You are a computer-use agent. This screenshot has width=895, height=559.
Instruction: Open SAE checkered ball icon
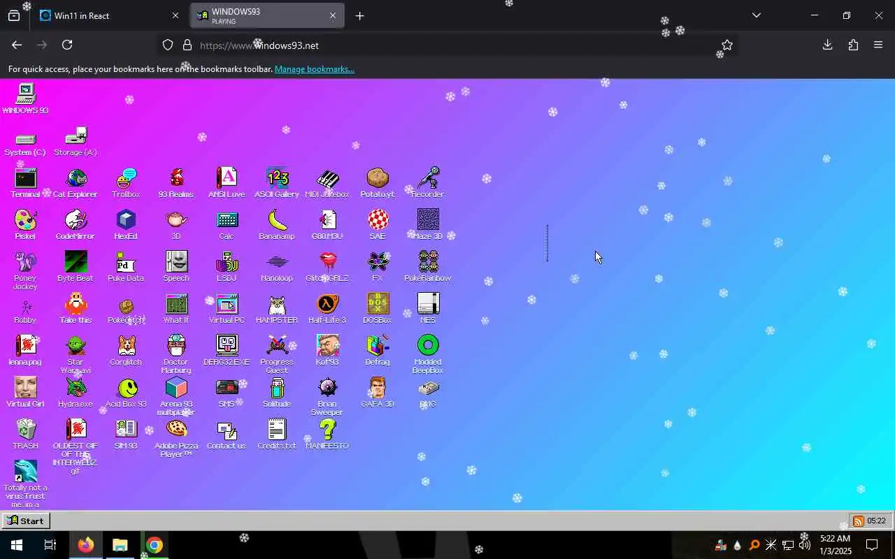tap(378, 225)
